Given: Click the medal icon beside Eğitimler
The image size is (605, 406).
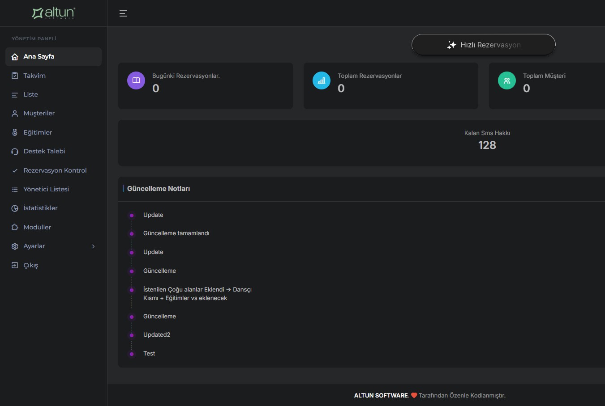Looking at the screenshot, I should pos(15,132).
